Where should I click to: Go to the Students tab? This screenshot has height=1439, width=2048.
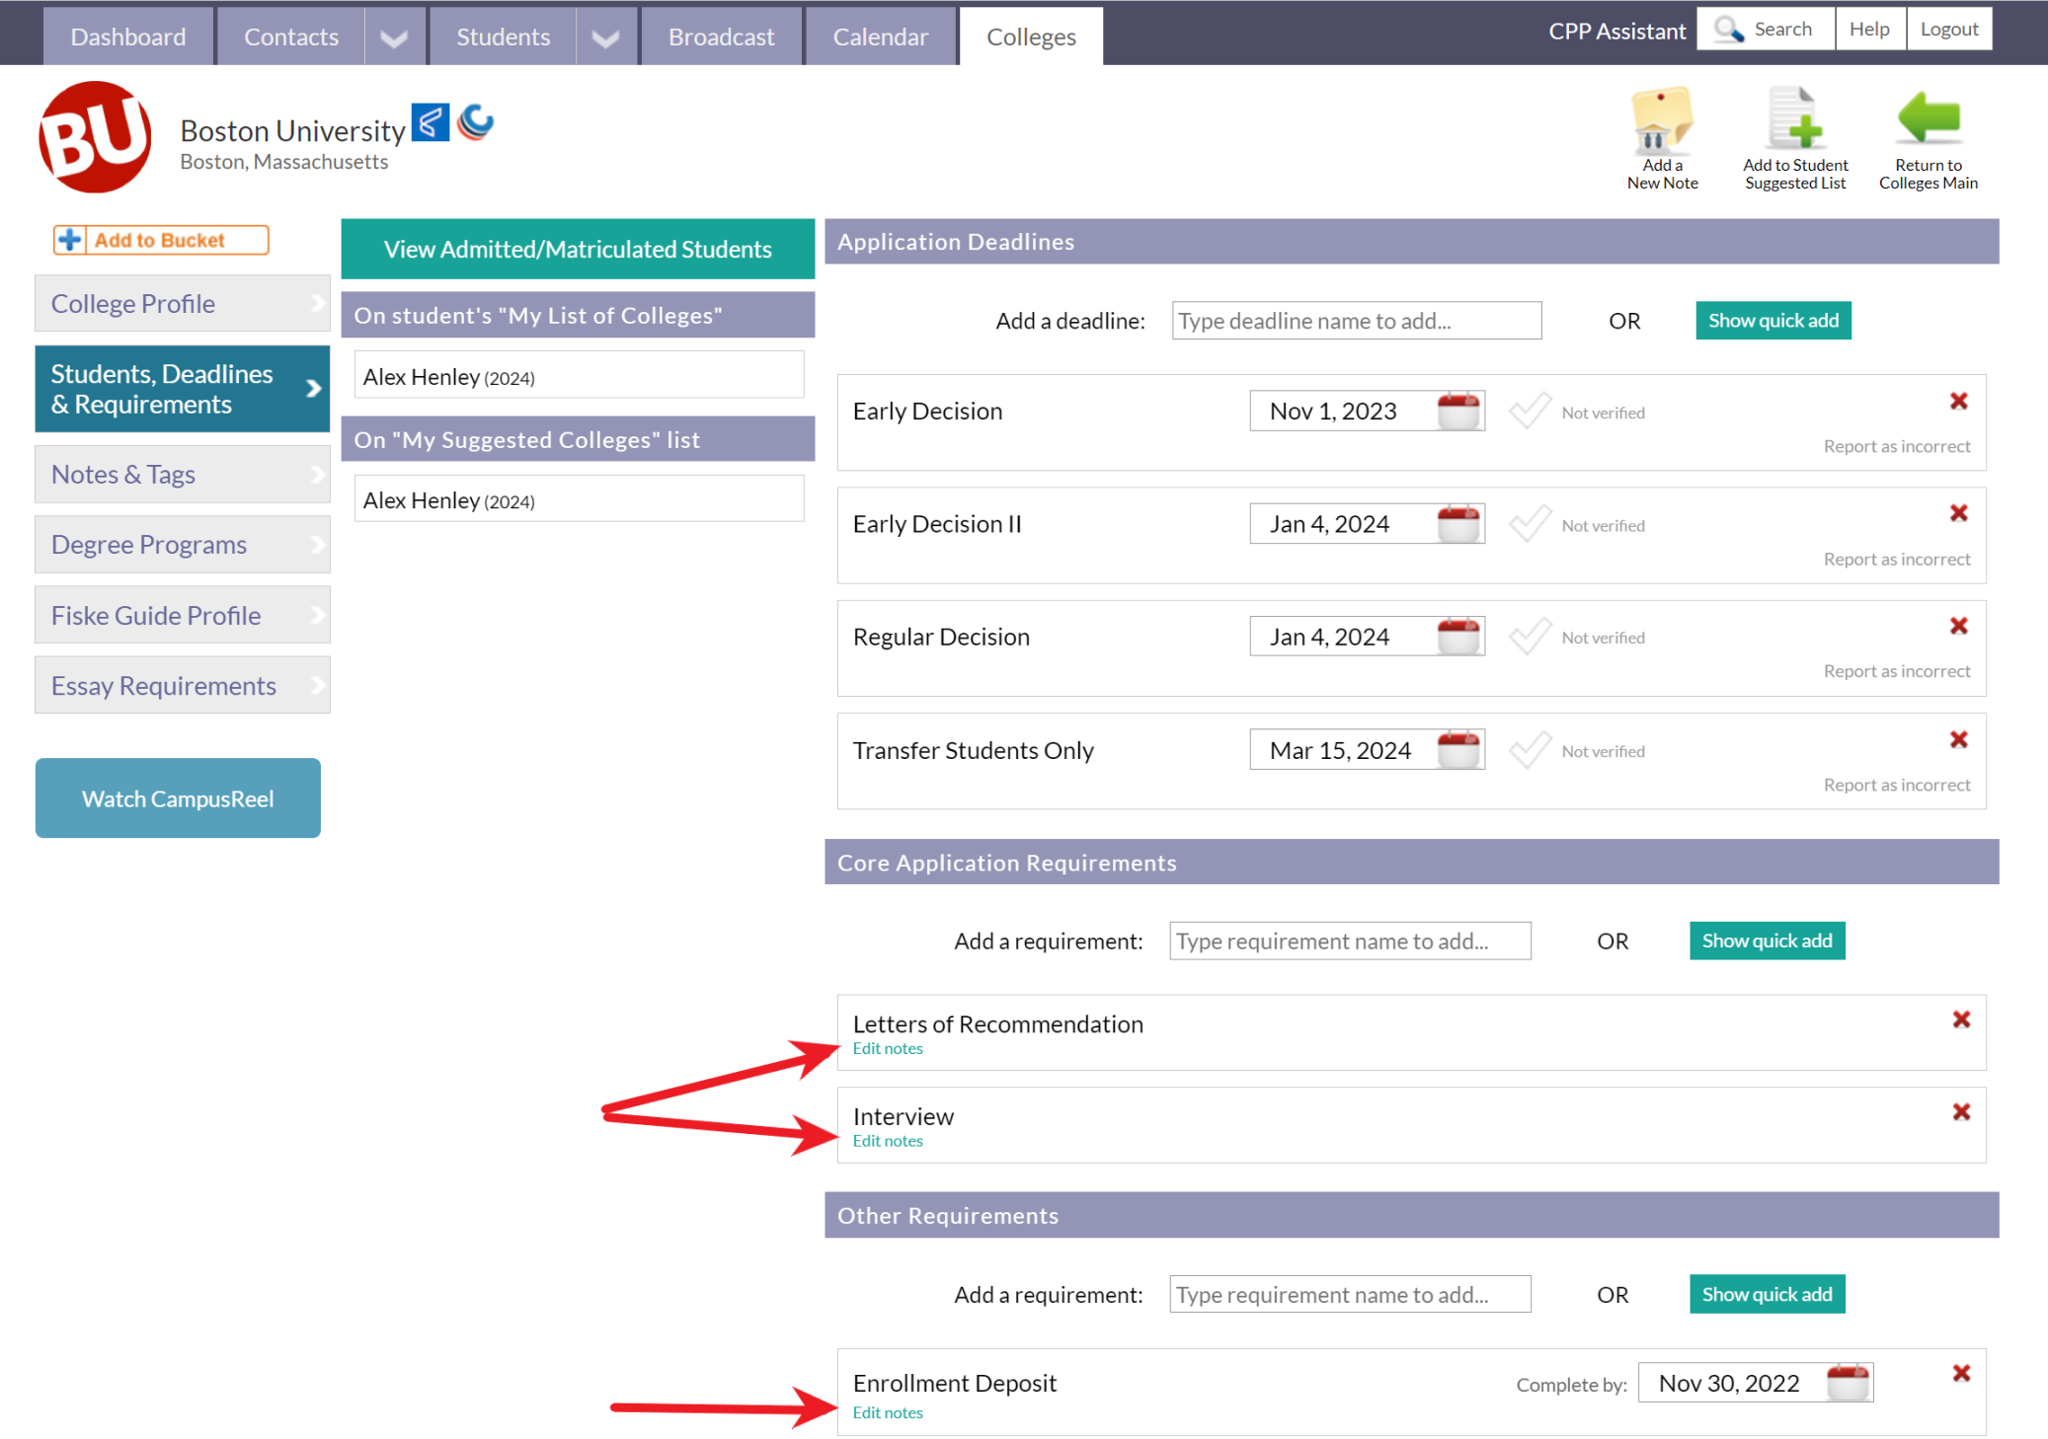[504, 38]
